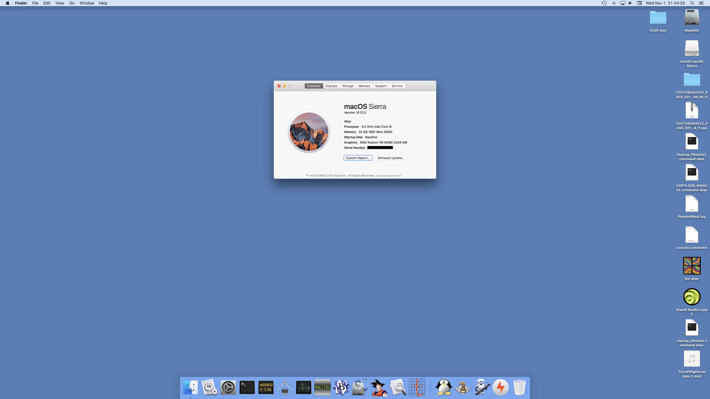Open the volume control in menu bar
The image size is (710, 399).
[630, 3]
